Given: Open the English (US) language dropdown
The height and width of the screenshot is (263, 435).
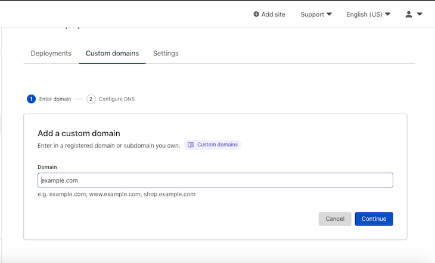Looking at the screenshot, I should 368,14.
